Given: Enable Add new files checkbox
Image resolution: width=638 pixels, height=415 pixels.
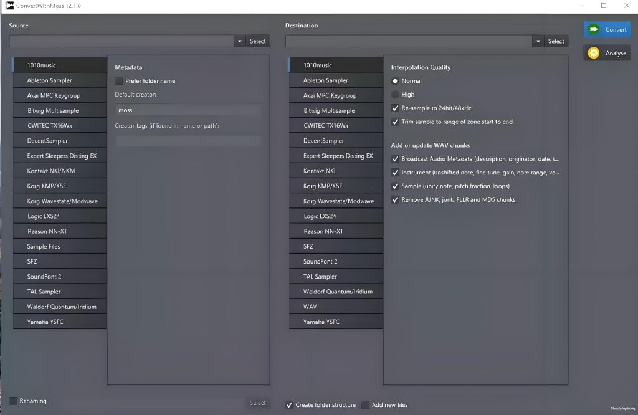Looking at the screenshot, I should (365, 405).
